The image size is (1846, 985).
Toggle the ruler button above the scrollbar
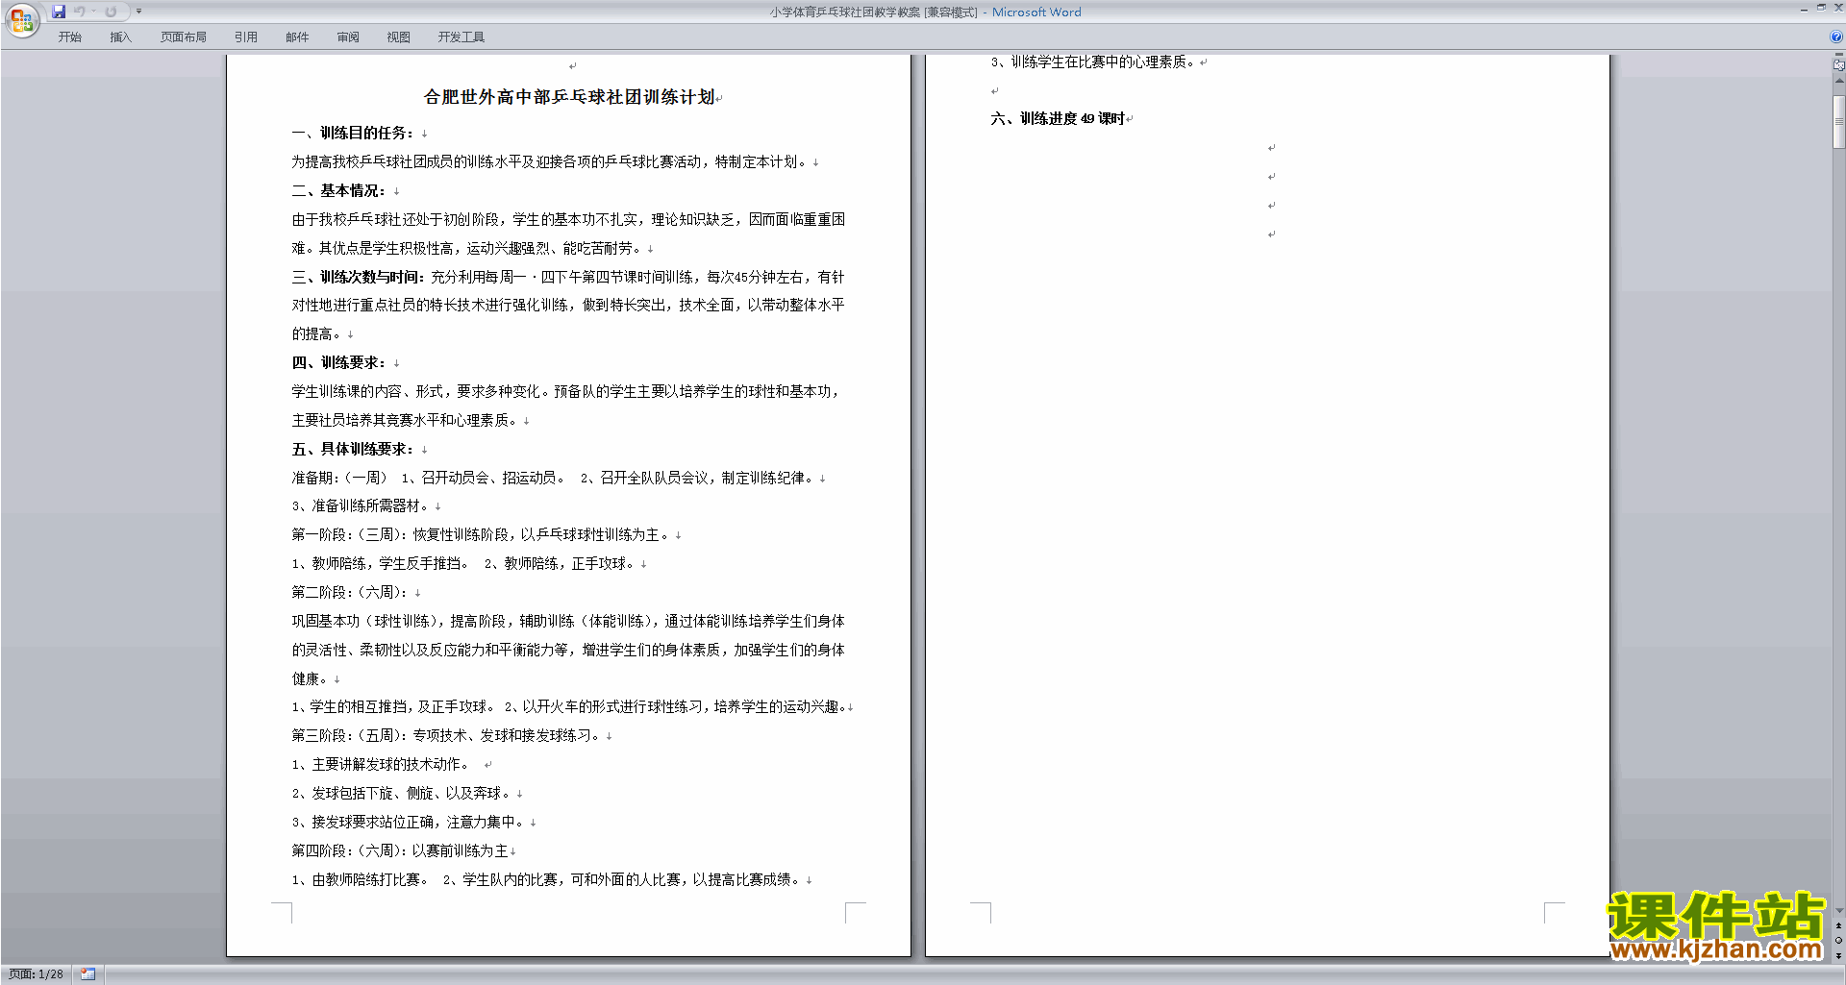(1838, 65)
